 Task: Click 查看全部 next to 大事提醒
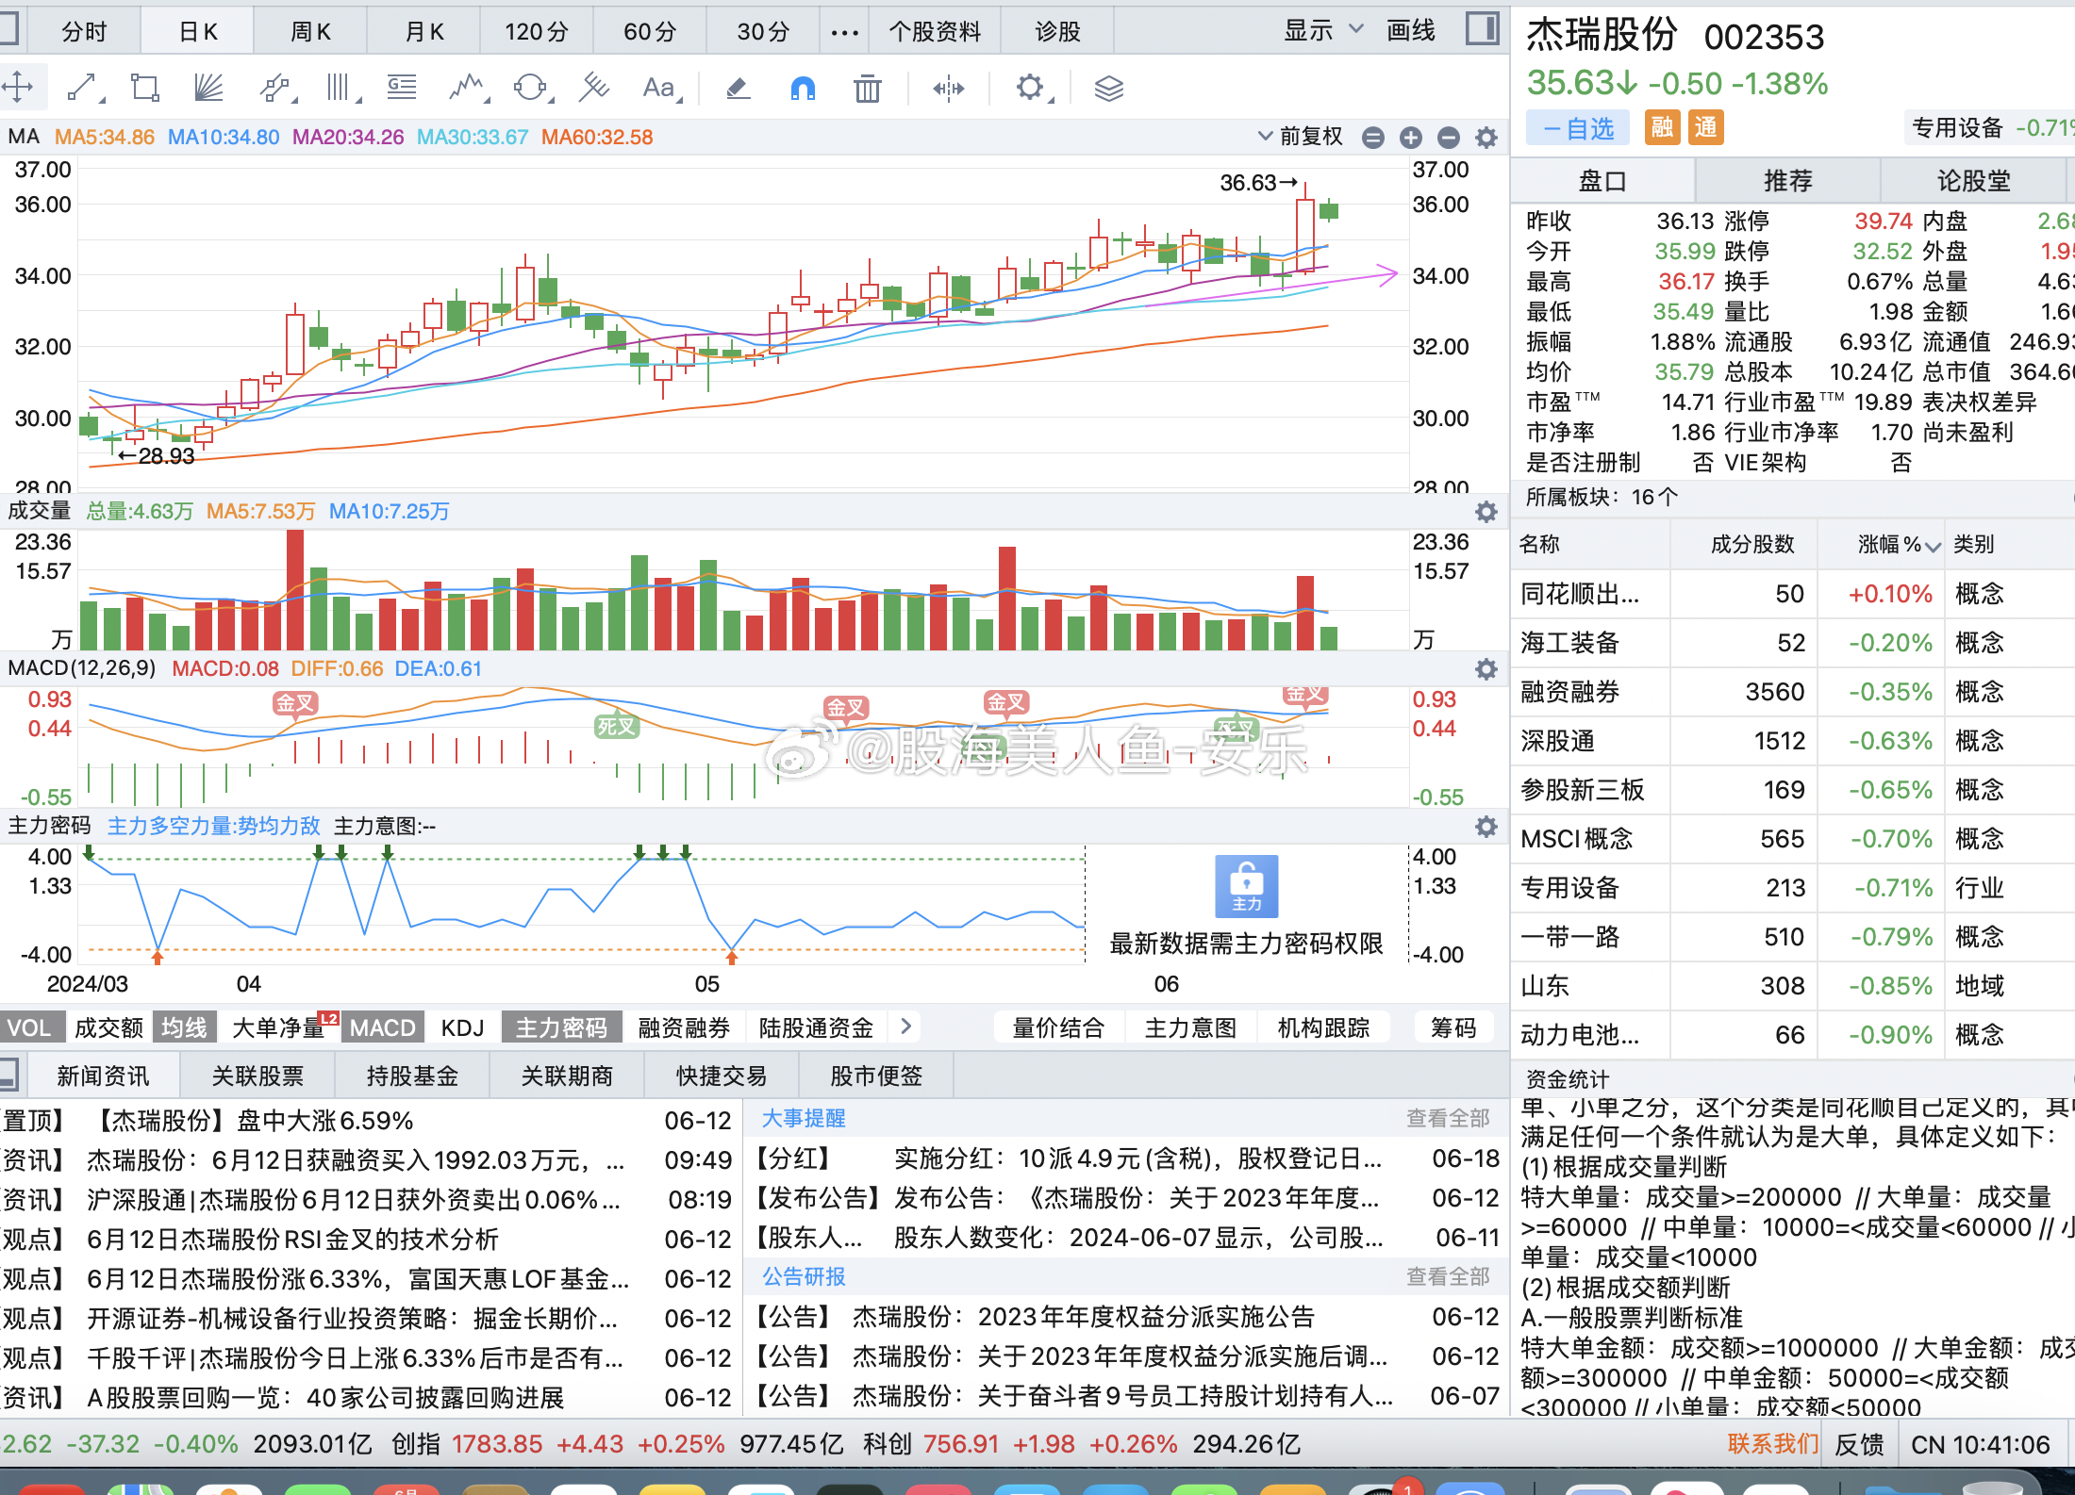1448,1118
